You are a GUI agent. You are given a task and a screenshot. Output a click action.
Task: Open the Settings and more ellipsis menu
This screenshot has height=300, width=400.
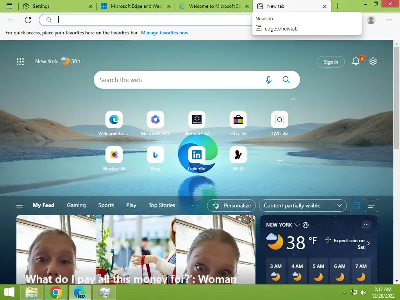tap(389, 20)
